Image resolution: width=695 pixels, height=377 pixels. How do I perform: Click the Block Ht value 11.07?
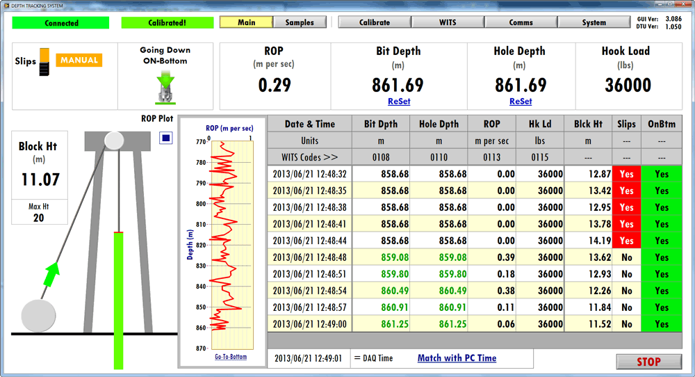pos(40,179)
